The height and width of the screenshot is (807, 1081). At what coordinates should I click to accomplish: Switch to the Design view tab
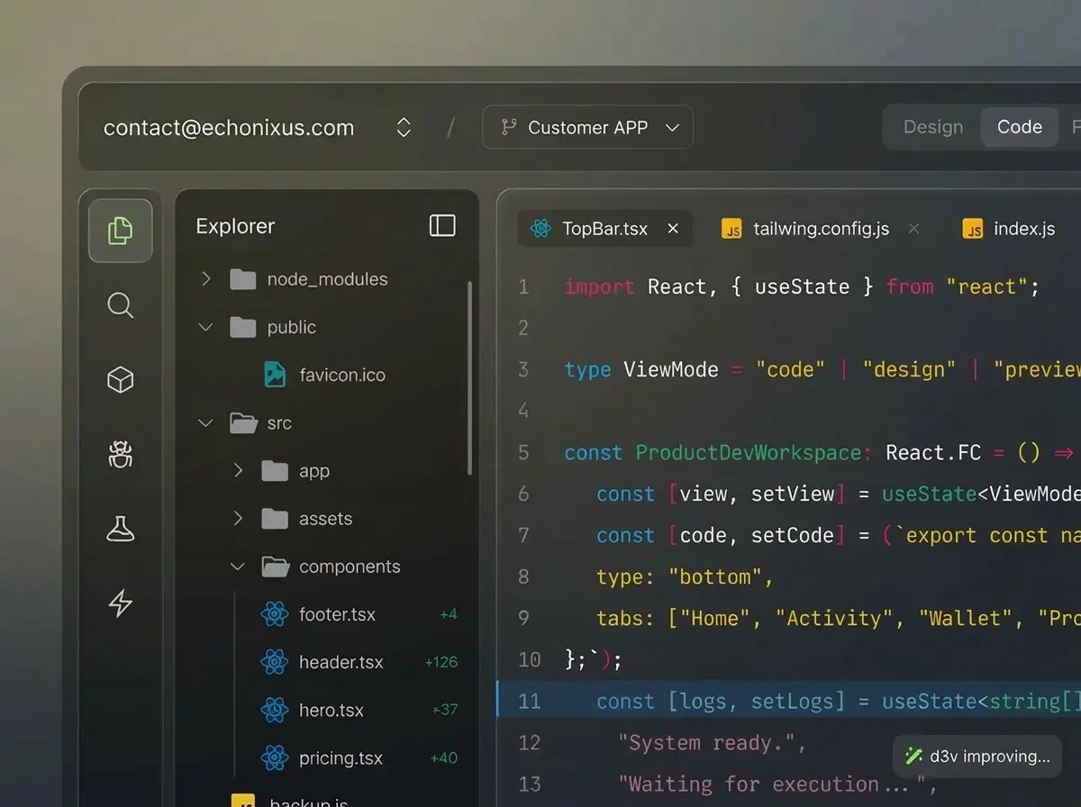pos(933,127)
